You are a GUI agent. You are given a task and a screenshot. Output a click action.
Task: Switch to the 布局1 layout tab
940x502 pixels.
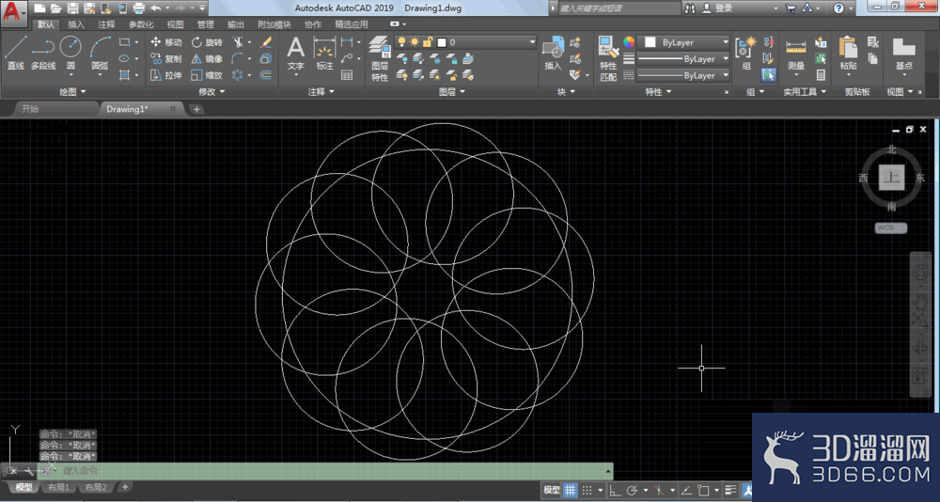(58, 487)
